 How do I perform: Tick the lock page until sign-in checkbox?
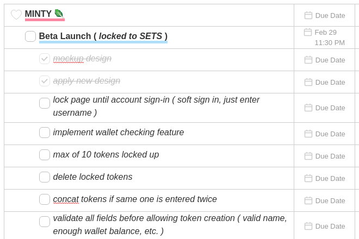pos(45,103)
